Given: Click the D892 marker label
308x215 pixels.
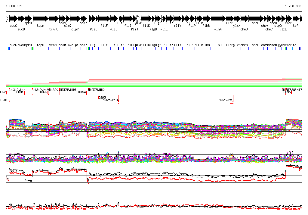Looking at the screenshot, I should [x=44, y=92].
